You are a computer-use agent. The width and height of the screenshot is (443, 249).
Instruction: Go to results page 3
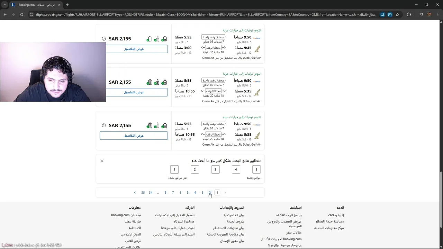click(x=202, y=193)
